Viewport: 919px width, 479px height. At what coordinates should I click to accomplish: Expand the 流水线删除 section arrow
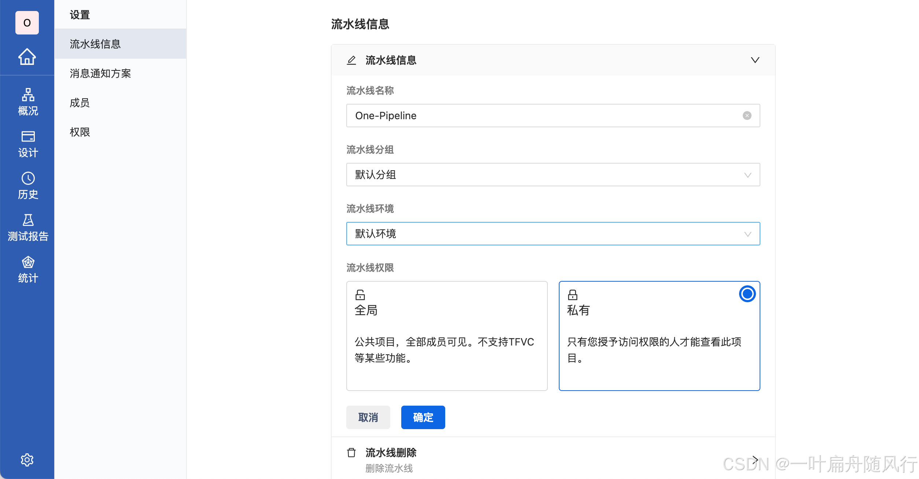(755, 460)
